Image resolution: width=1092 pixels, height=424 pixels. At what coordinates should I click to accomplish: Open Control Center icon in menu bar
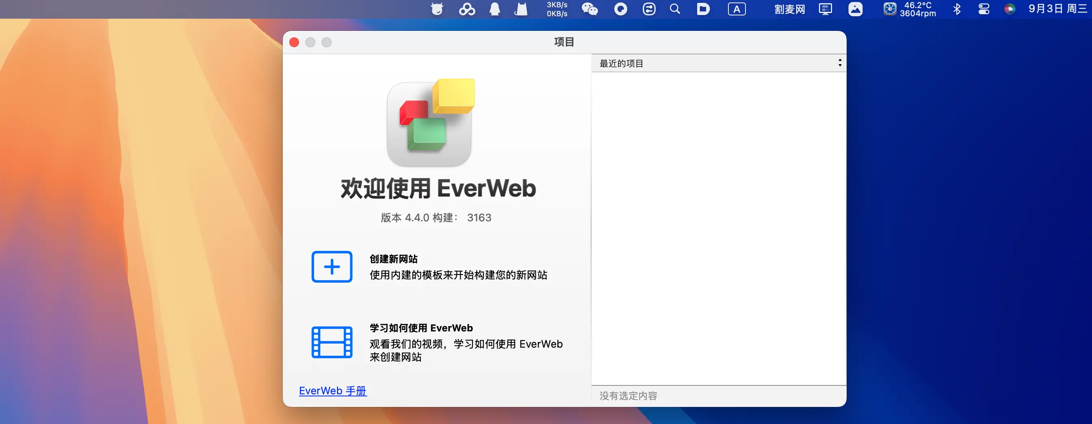tap(984, 9)
